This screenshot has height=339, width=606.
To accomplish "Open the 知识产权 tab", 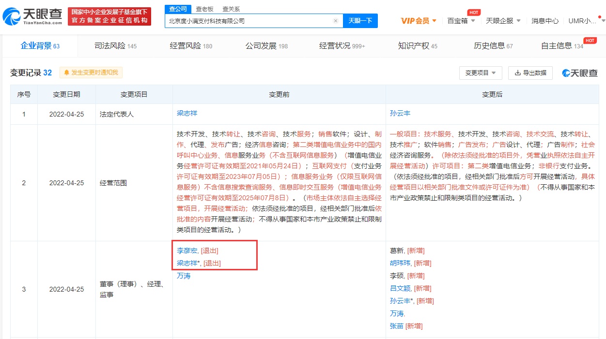I will pyautogui.click(x=418, y=46).
